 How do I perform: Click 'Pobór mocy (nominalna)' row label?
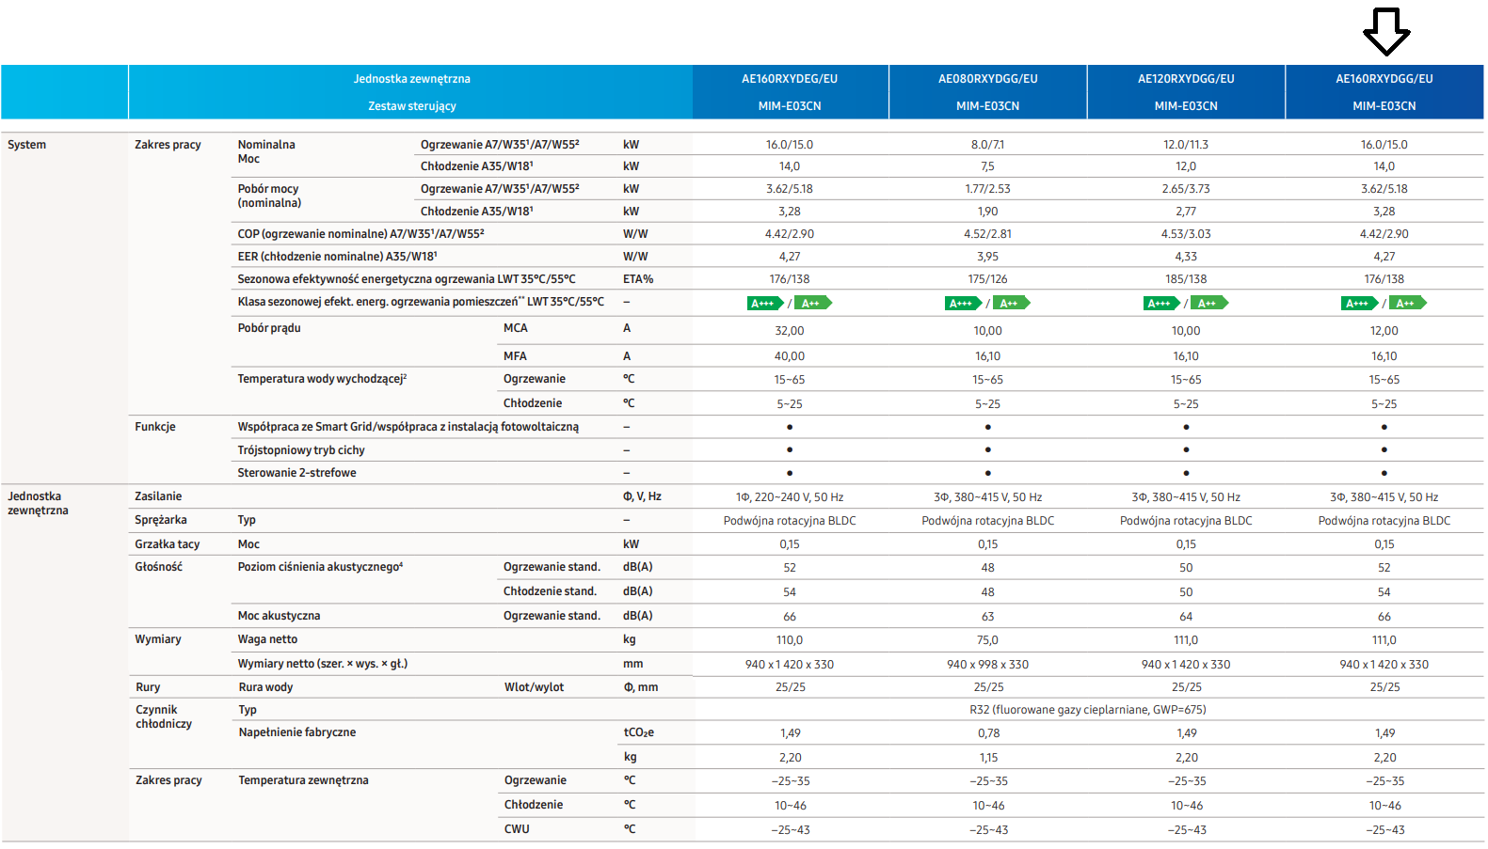click(269, 196)
